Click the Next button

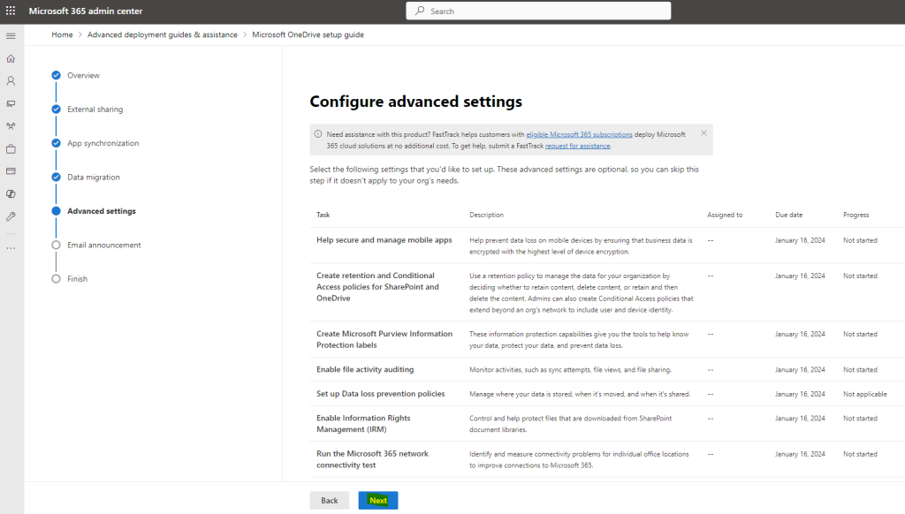[378, 500]
